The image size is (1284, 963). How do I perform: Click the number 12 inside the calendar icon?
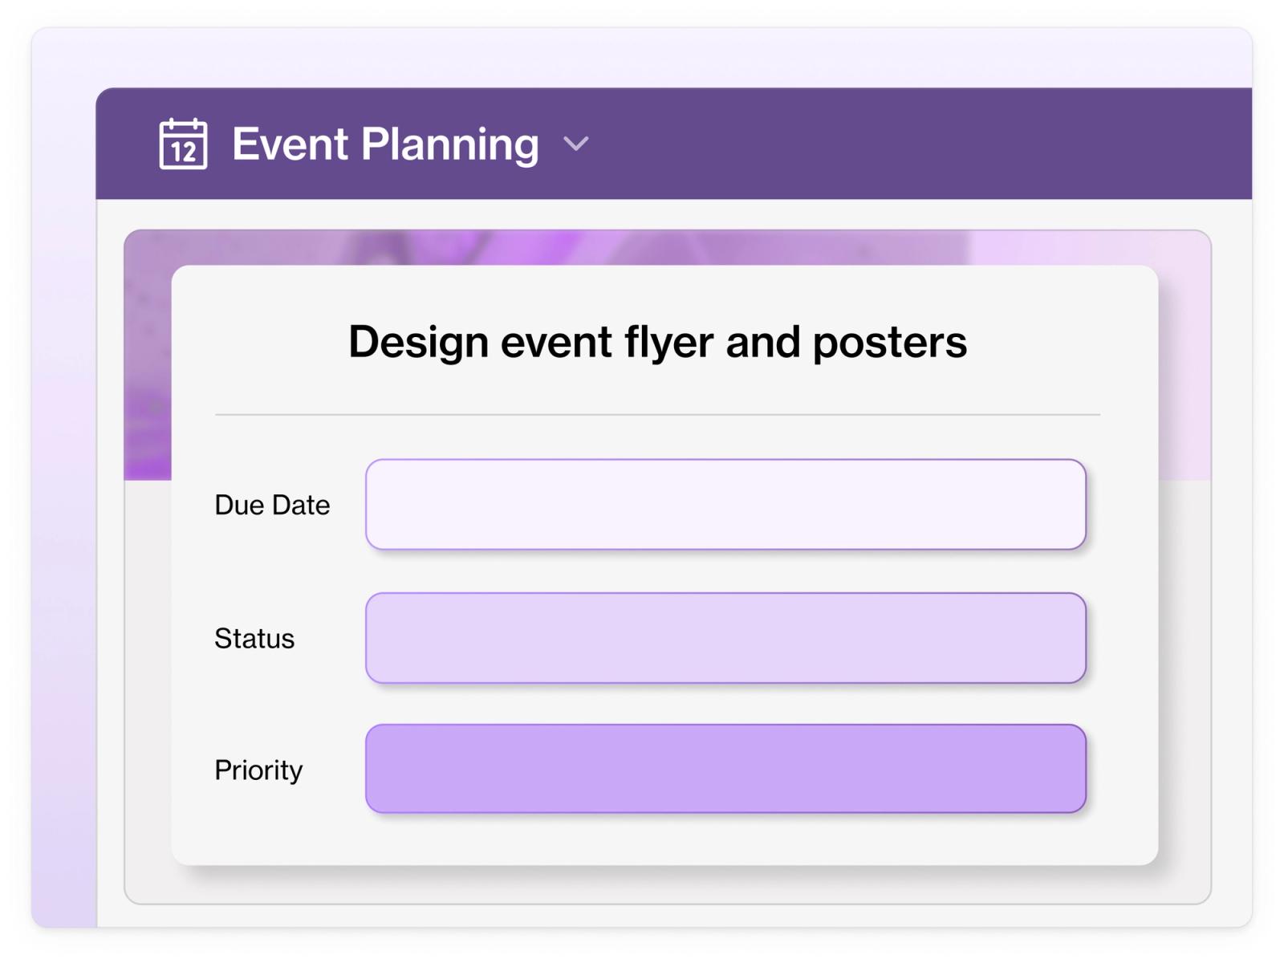(x=184, y=152)
